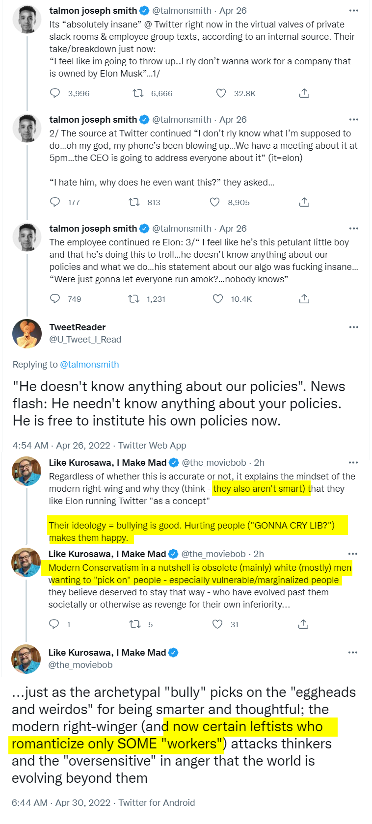
Task: Like the tweet with 8,905 likes
Action: pos(215,202)
